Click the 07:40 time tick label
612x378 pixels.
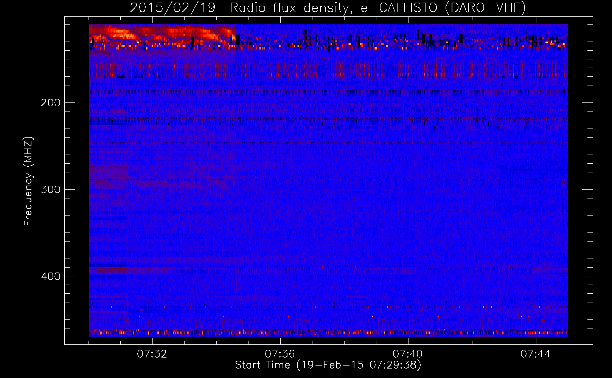point(408,354)
